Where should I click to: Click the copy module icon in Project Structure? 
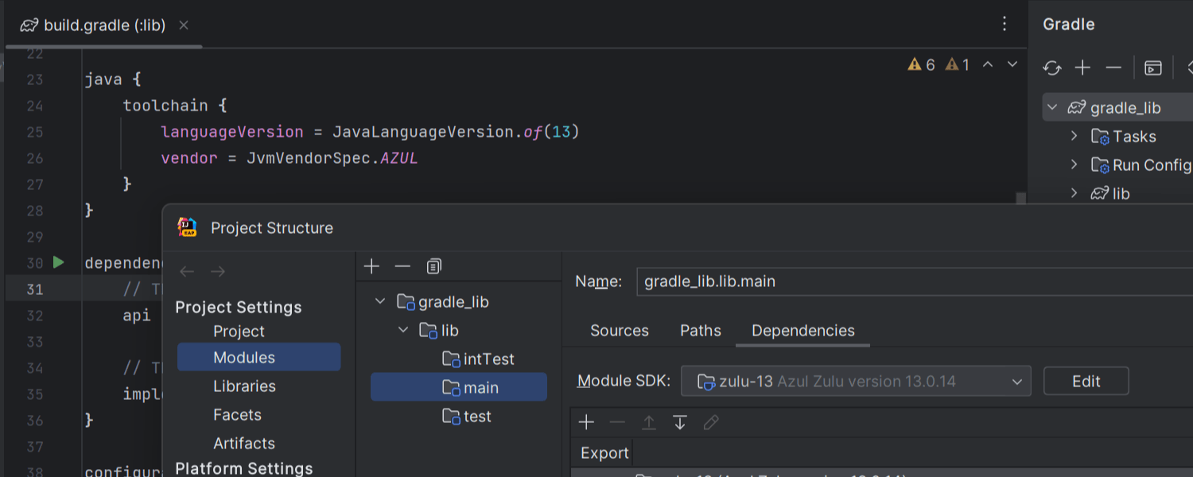[x=433, y=266]
